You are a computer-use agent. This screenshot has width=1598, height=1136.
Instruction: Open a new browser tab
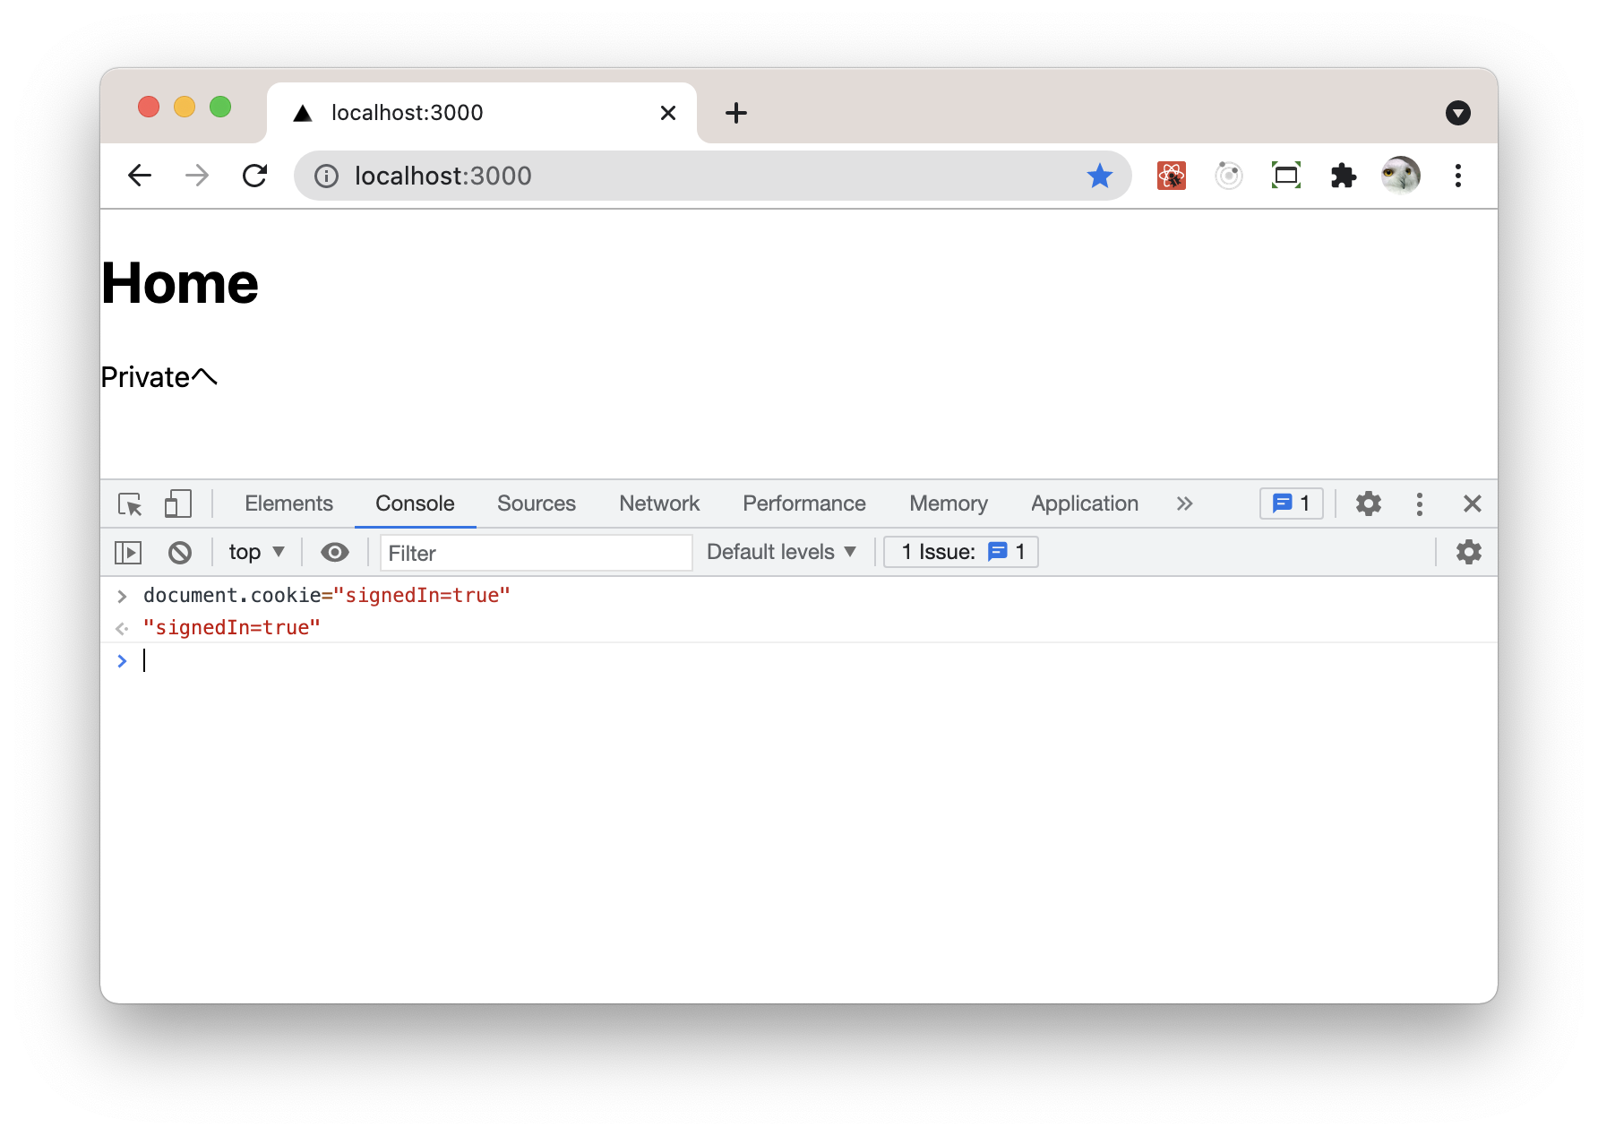[736, 113]
